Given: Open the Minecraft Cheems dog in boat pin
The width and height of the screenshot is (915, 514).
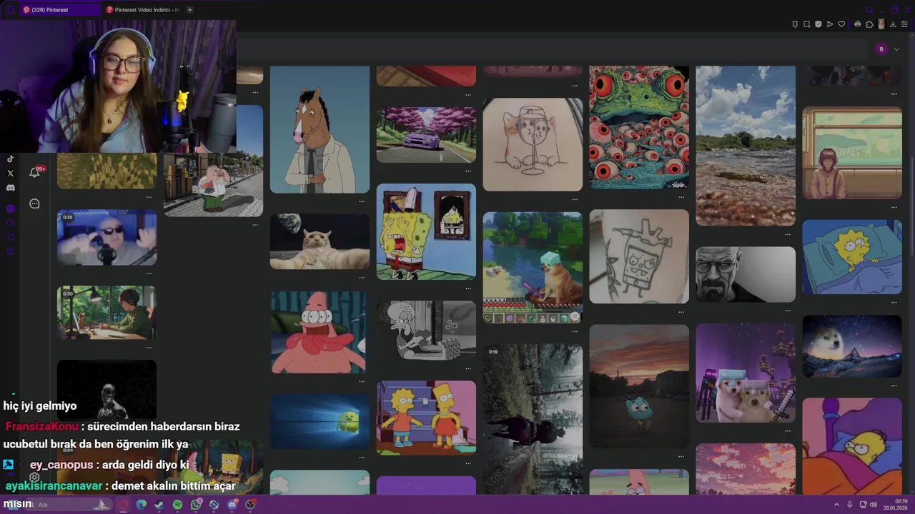Looking at the screenshot, I should point(533,267).
